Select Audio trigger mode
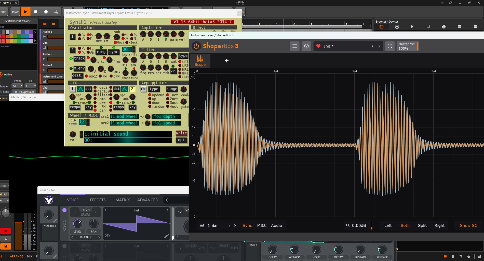 [x=276, y=225]
